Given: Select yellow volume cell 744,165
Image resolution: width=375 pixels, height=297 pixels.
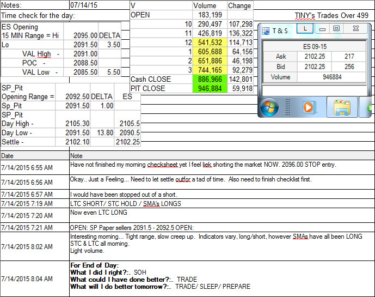Looking at the screenshot, I should (x=210, y=70).
